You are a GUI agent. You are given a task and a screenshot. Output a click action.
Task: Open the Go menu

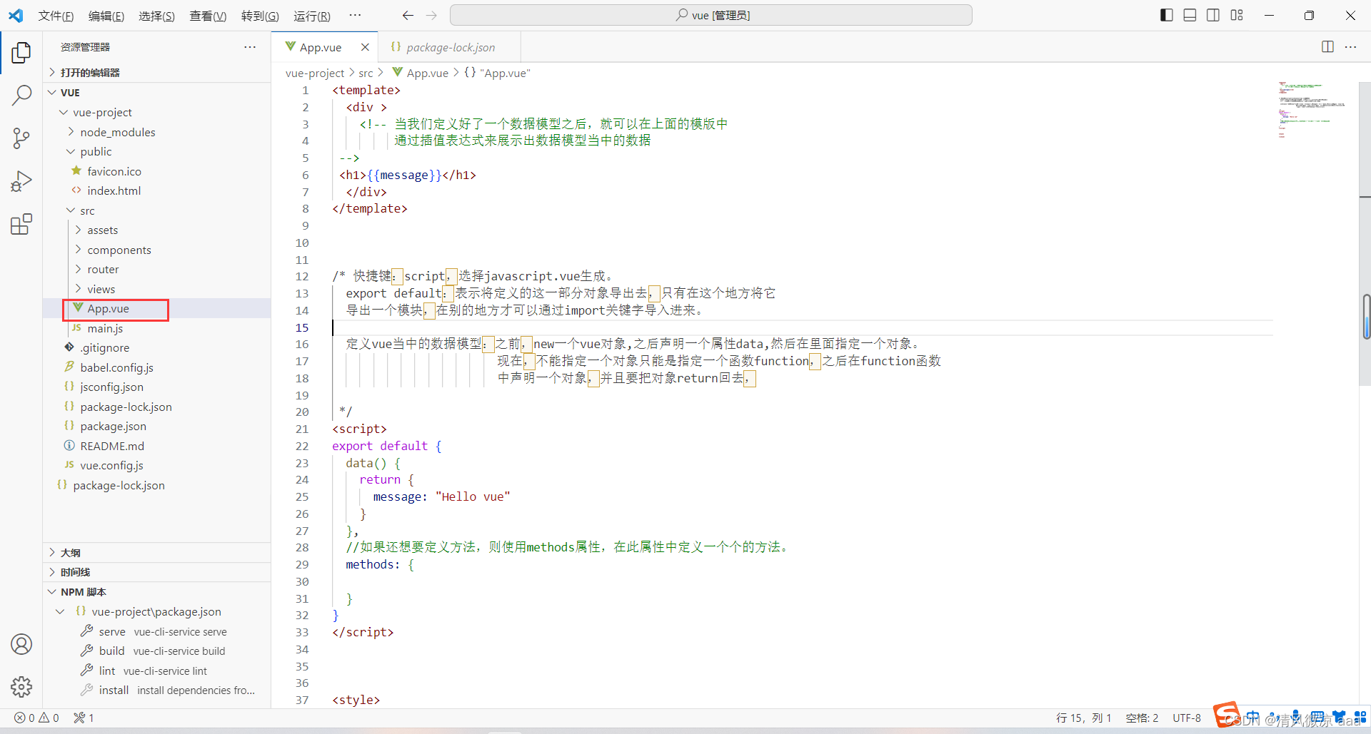[x=260, y=16]
